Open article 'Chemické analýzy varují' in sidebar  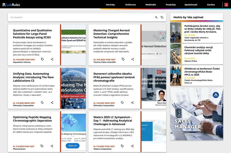pos(198,50)
